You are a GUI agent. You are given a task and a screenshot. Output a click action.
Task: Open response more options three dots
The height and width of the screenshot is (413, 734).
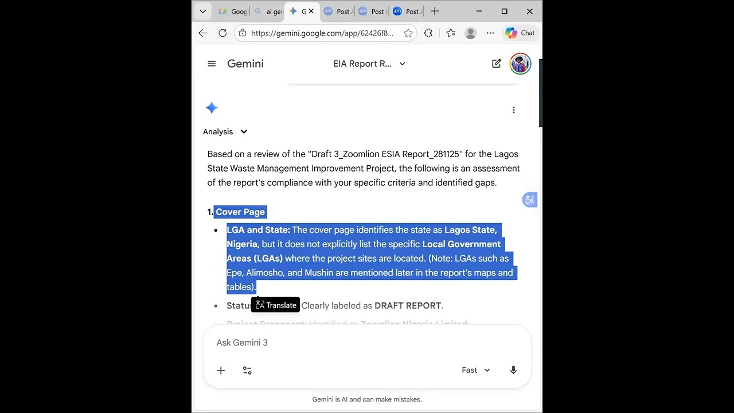click(514, 110)
